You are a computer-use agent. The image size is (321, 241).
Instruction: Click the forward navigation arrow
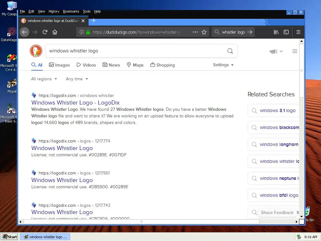coord(35,32)
